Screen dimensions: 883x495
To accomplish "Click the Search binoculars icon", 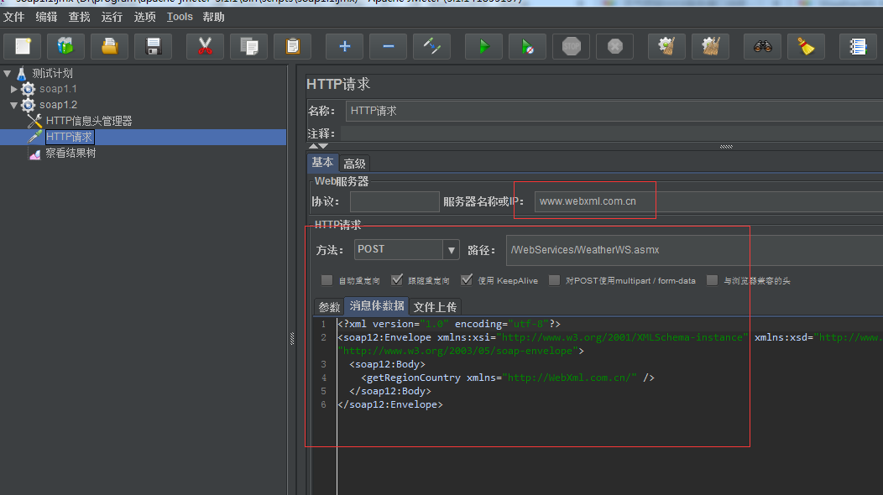I will pyautogui.click(x=762, y=46).
